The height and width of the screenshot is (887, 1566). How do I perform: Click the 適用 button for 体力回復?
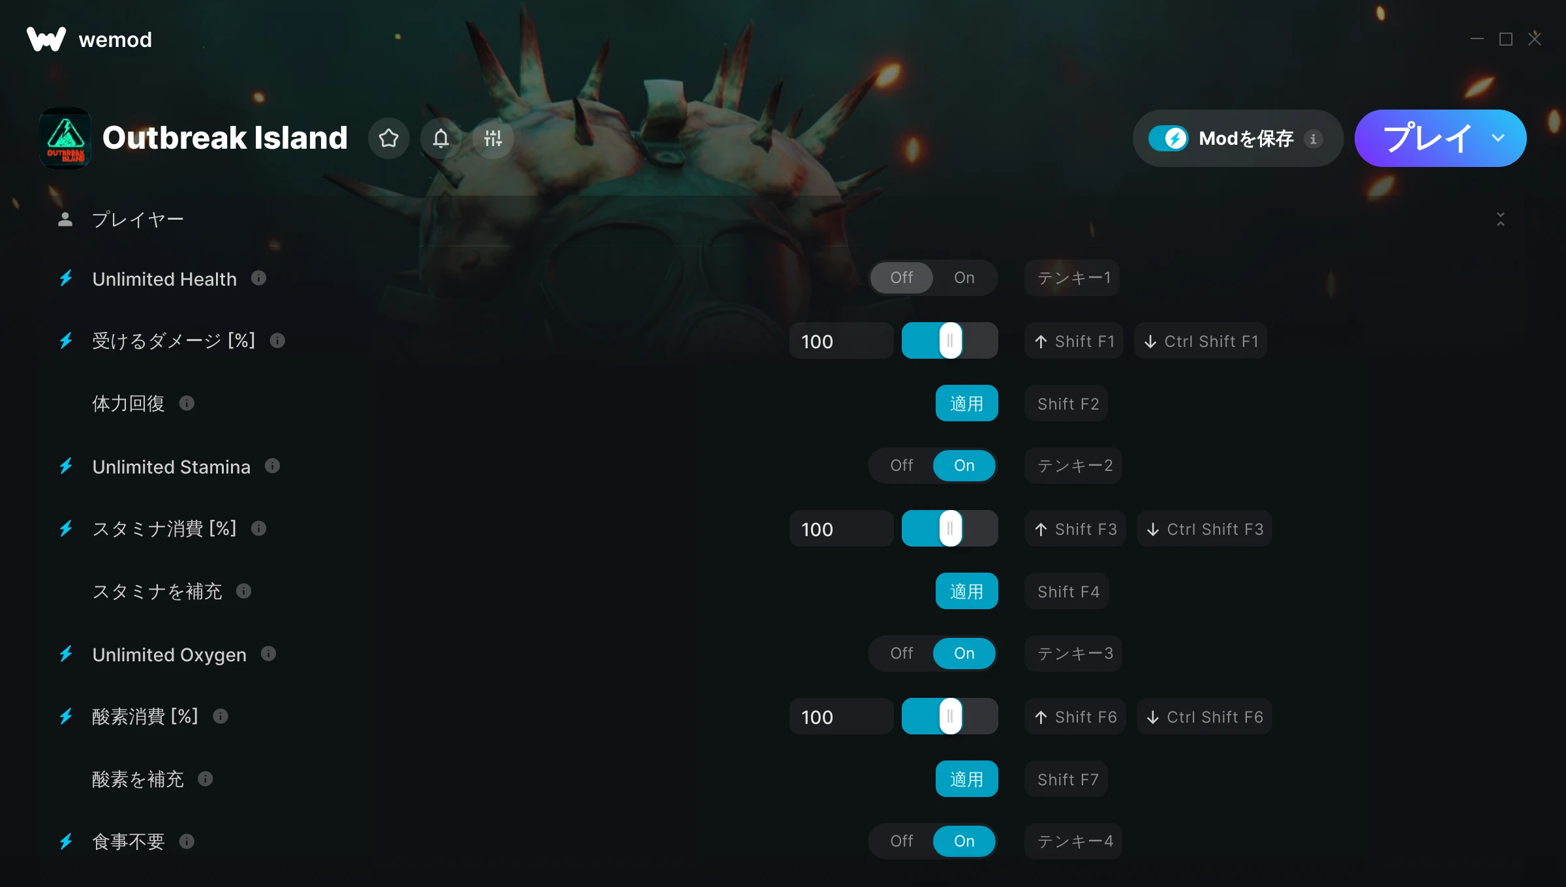pos(966,403)
